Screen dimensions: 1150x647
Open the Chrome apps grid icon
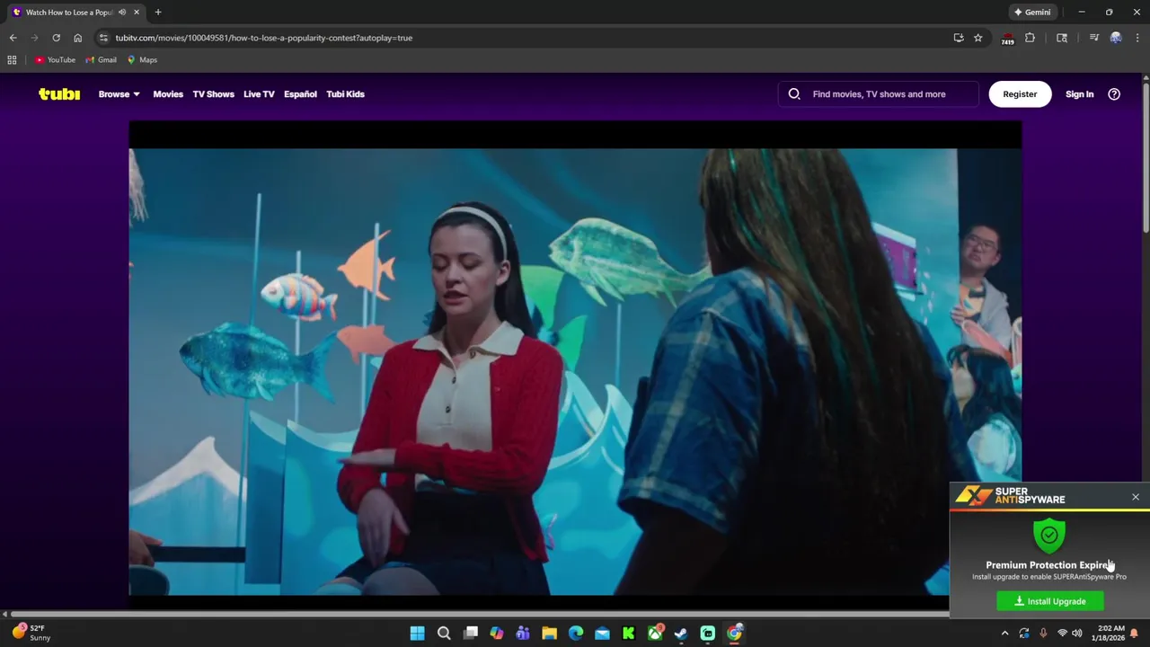[12, 60]
